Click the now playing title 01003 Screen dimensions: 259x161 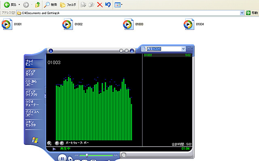coord(54,62)
